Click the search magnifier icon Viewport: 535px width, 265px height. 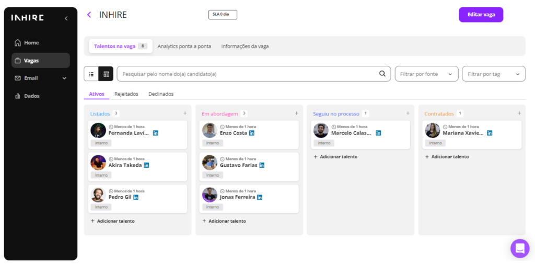(382, 74)
